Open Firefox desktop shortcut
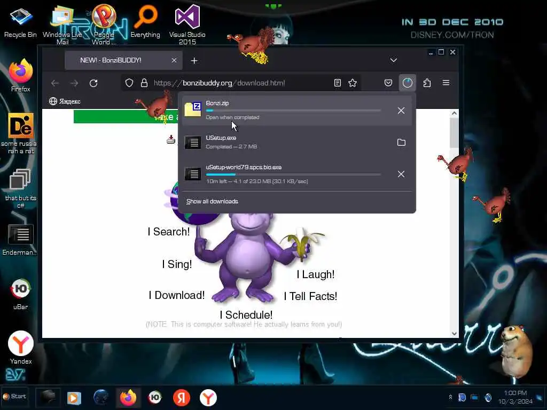This screenshot has height=410, width=547. coord(21,76)
